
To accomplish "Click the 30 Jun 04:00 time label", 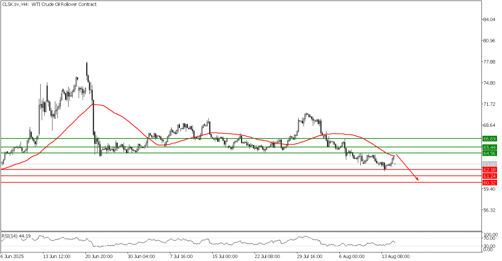I will coord(141,257).
